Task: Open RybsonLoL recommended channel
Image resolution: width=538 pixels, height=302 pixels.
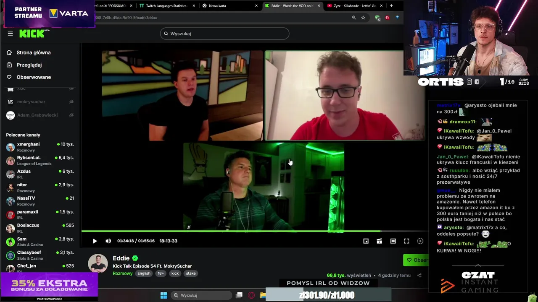Action: (40, 160)
